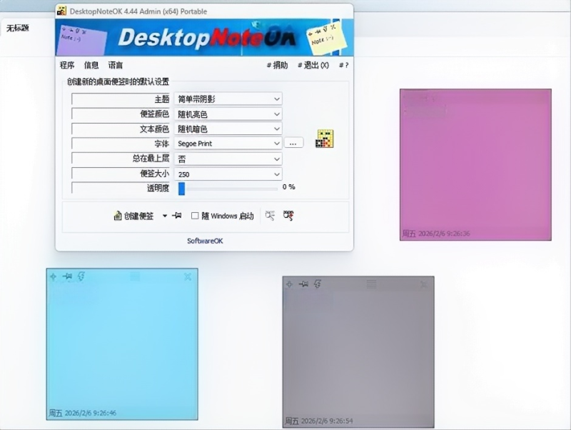This screenshot has height=430, width=571.
Task: Click the checkered mascot icon beside the font row
Action: click(325, 139)
